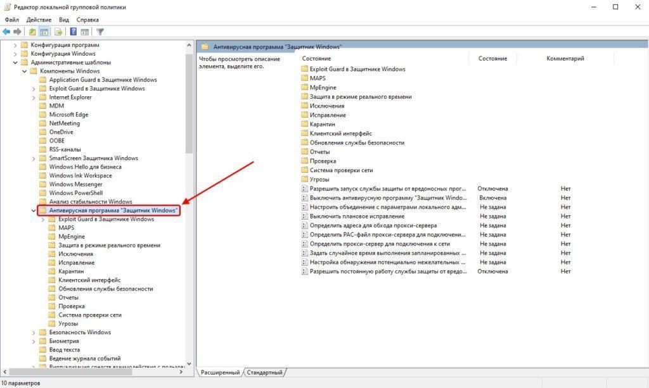Open the Вид menu
Image resolution: width=649 pixels, height=388 pixels.
[x=64, y=20]
